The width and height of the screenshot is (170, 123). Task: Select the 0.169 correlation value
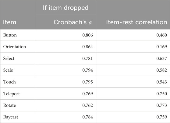(x=162, y=47)
